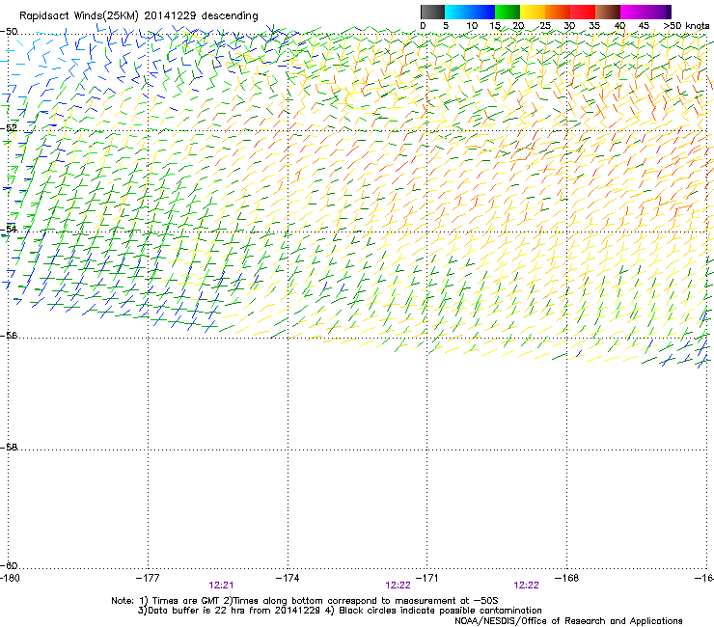The image size is (714, 627).
Task: Click the note 'Data buffer is 22 hrs'
Action: point(198,611)
